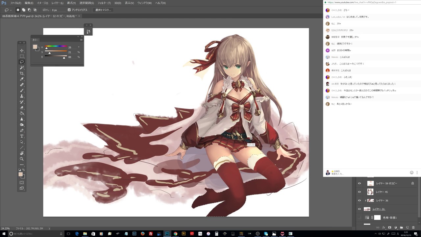This screenshot has width=421, height=237.
Task: Open the Color panel flyout menu
Action: pos(81,40)
